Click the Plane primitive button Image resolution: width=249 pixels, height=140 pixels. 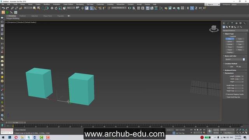click(240, 50)
